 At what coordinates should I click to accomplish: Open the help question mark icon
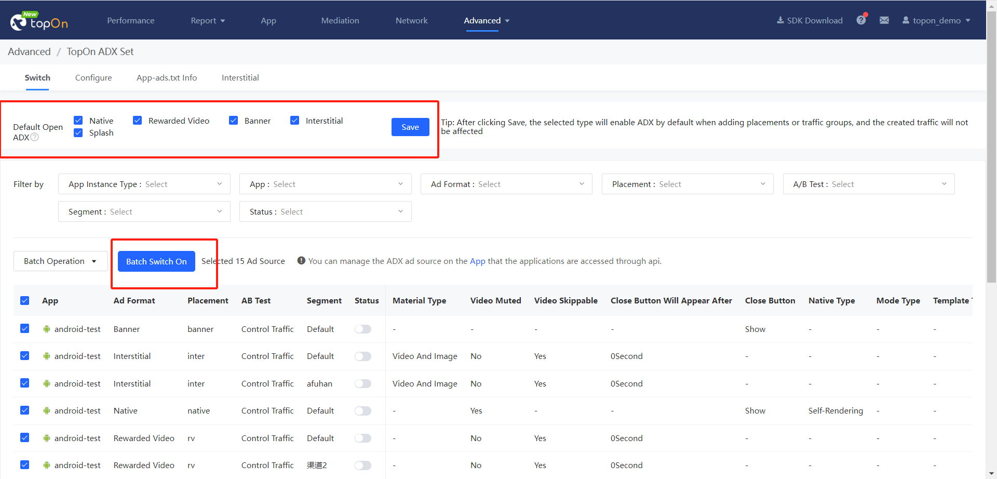[861, 20]
